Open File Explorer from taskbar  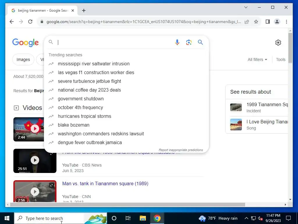click(143, 218)
